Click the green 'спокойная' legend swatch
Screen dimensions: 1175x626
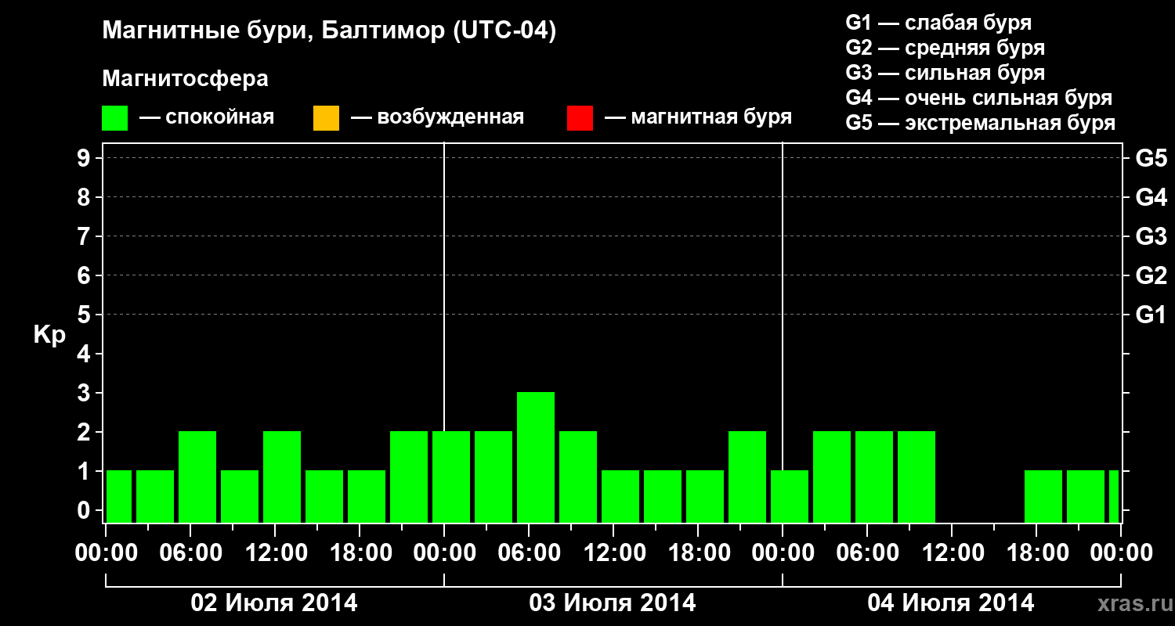(x=115, y=118)
